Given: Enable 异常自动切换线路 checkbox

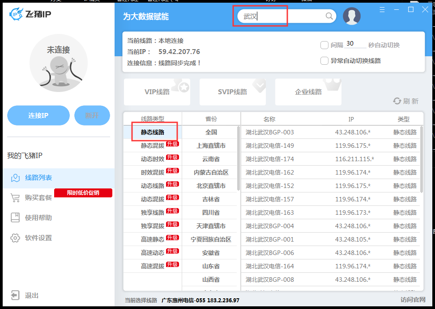Looking at the screenshot, I should pos(325,60).
